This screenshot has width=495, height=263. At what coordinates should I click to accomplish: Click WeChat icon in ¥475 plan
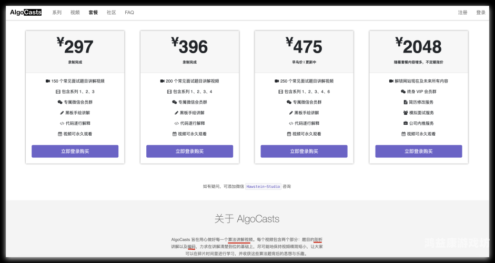(289, 102)
